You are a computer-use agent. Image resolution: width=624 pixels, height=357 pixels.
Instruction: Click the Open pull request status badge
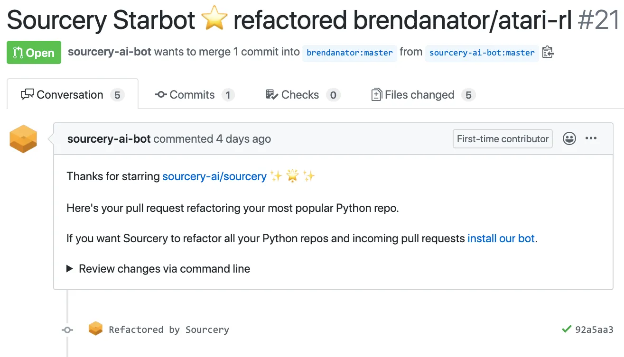pos(34,52)
